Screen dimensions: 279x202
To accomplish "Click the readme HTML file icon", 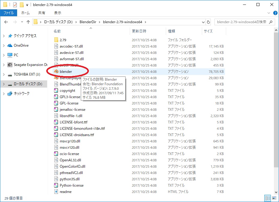I will (56, 192).
